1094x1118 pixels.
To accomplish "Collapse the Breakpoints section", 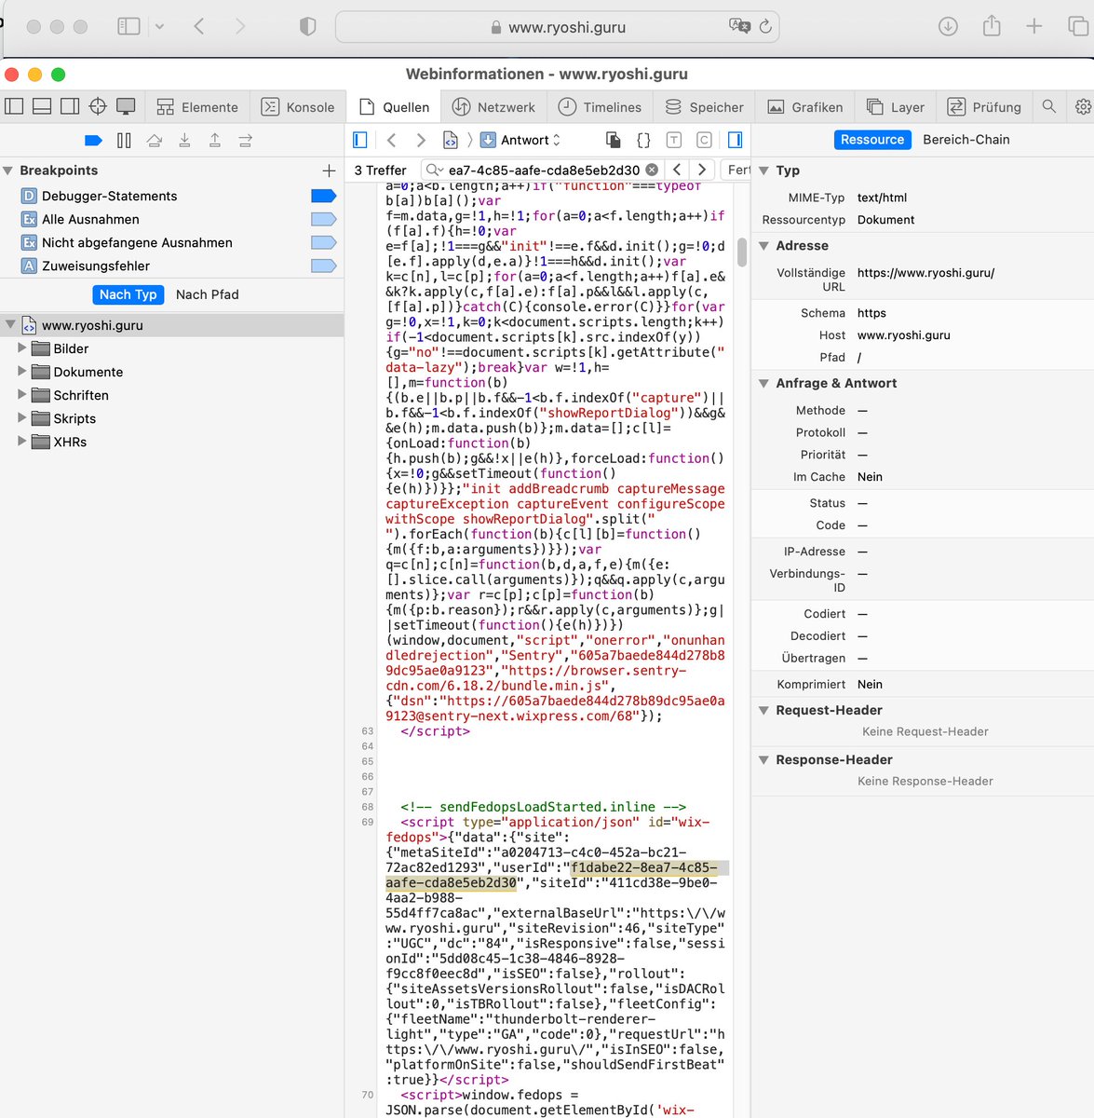I will (x=7, y=170).
